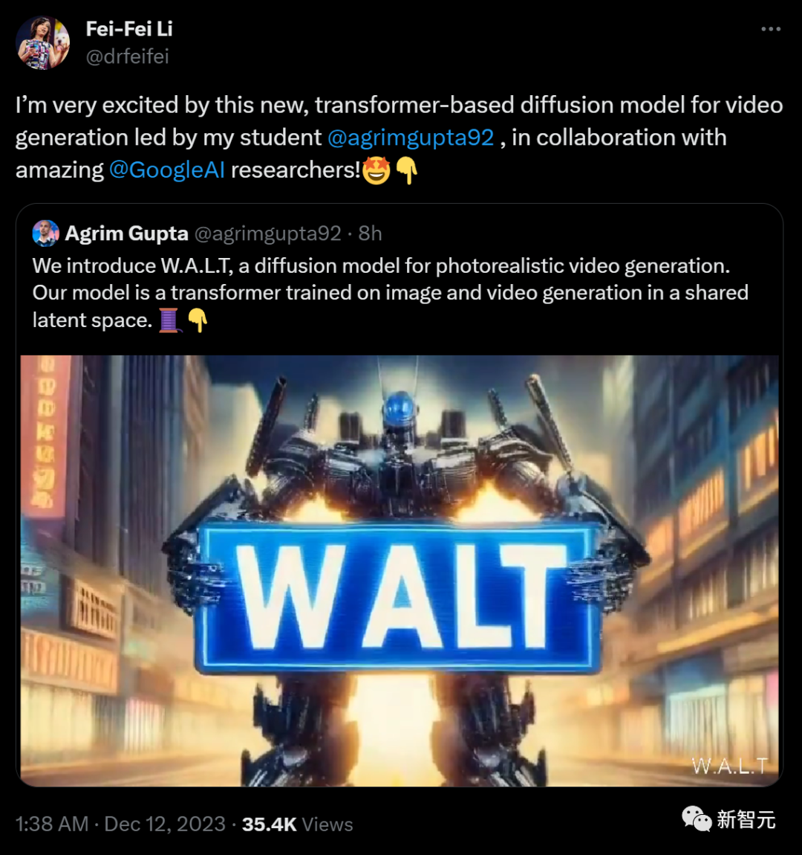The width and height of the screenshot is (802, 855).
Task: Open the quoted tweet text about W.A.L.T
Action: pyautogui.click(x=390, y=293)
